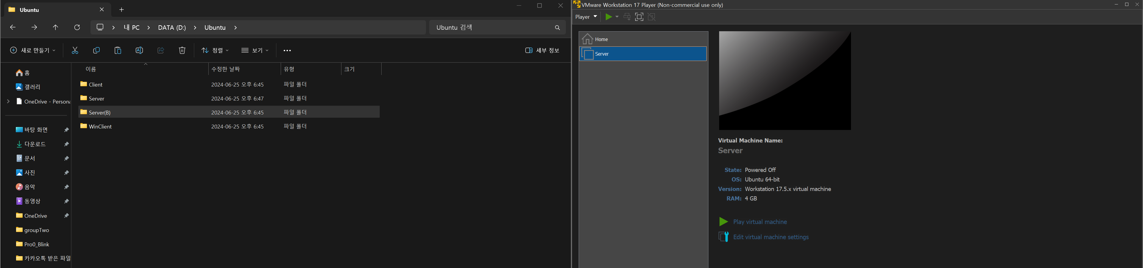Select the WinClient folder row
This screenshot has height=268, width=1143.
[x=229, y=126]
